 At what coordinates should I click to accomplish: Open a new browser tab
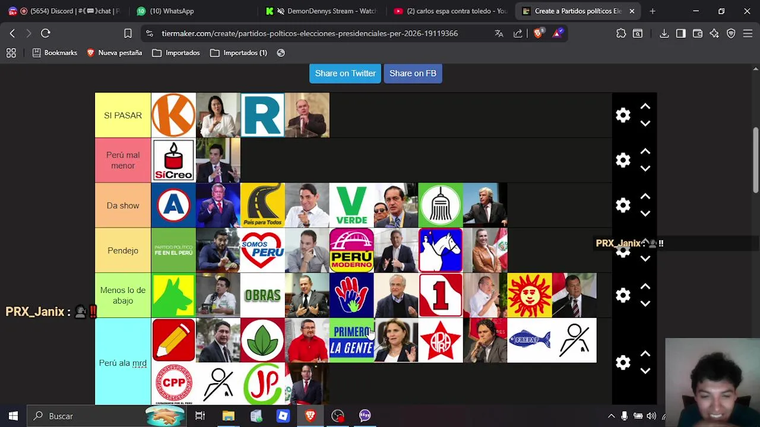coord(653,11)
